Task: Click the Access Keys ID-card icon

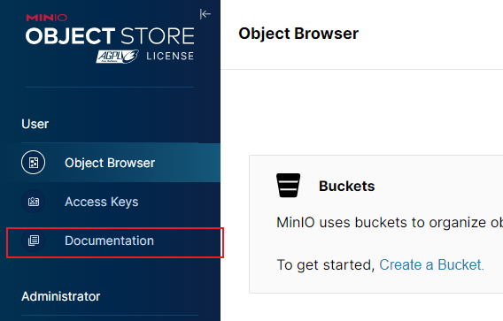Action: click(34, 202)
